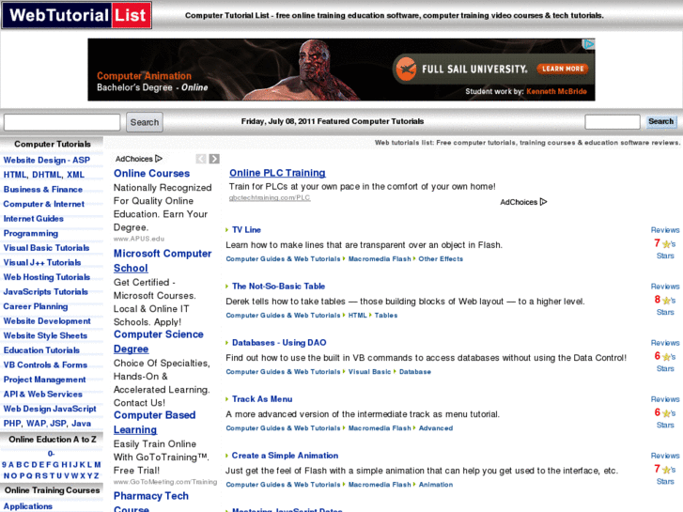Click gbctechtraining.com/PLC URL link
The height and width of the screenshot is (512, 683).
pyautogui.click(x=270, y=198)
